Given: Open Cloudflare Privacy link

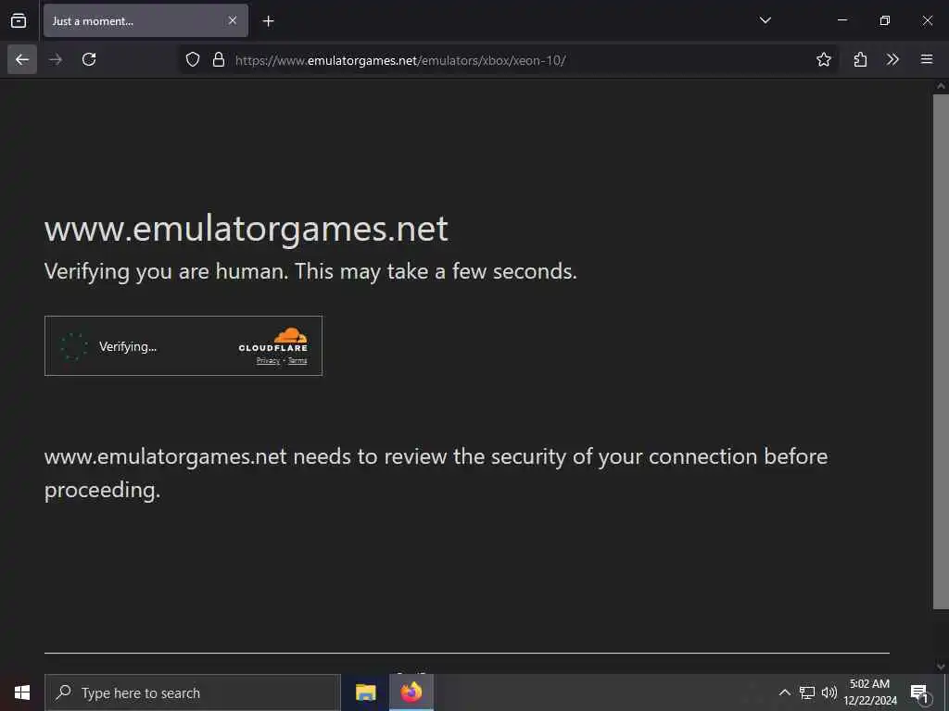Looking at the screenshot, I should [x=268, y=361].
